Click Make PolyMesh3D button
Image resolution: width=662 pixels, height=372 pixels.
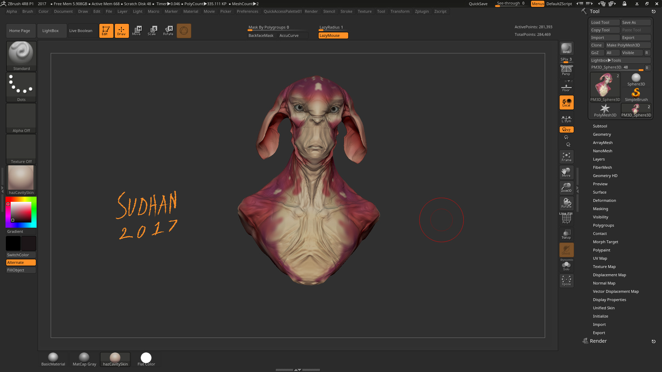pyautogui.click(x=628, y=45)
